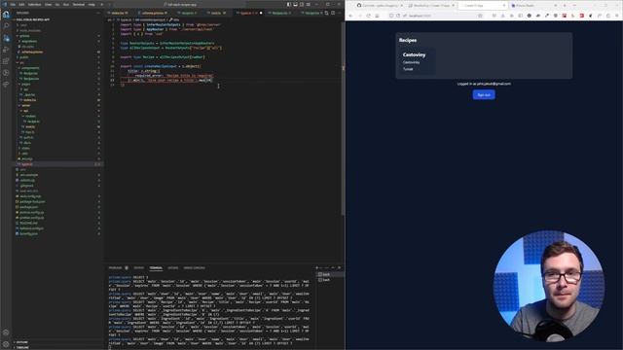Create new terminal with plus icon
This screenshot has height=350, width=623.
pos(317,268)
